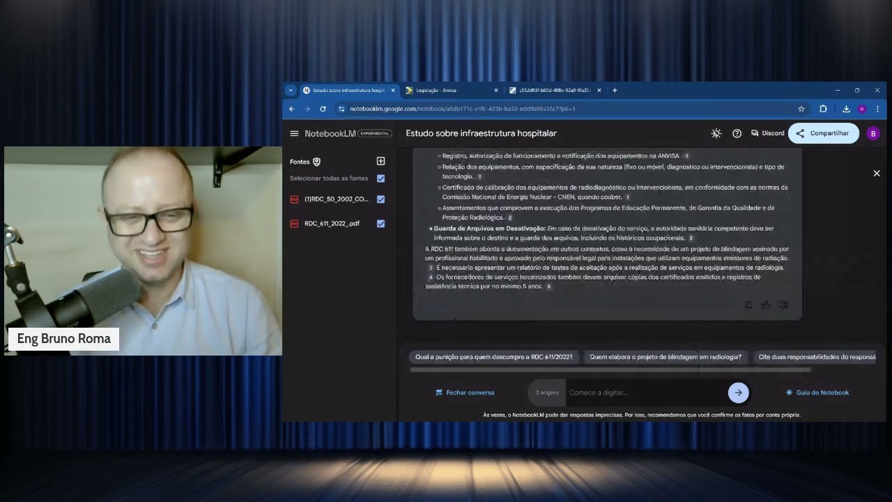Screen dimensions: 892x502
Task: Click citation 2 after 'Proteção Radiológica'
Action: click(x=509, y=218)
